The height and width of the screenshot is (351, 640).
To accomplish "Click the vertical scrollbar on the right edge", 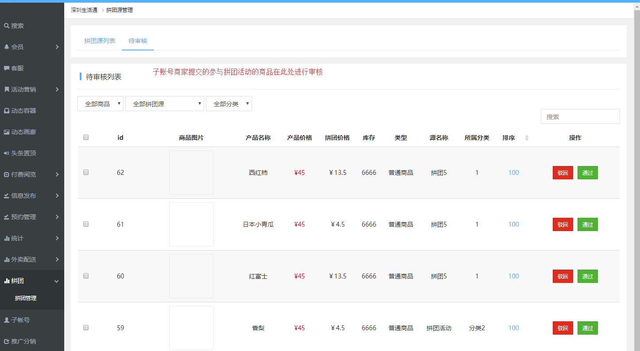I will pos(636,133).
